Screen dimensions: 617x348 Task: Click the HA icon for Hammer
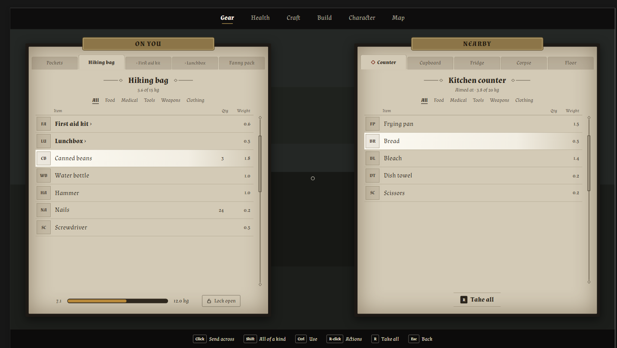click(43, 193)
